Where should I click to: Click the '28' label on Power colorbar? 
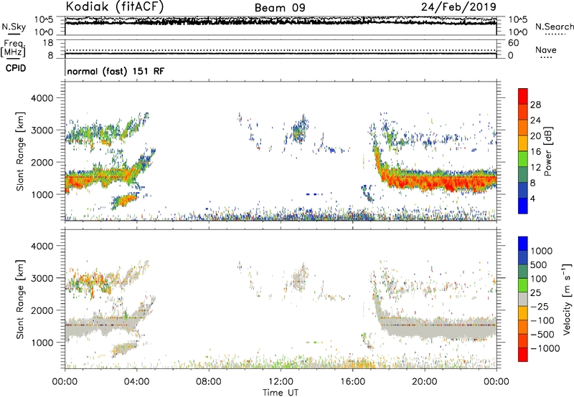coord(535,105)
